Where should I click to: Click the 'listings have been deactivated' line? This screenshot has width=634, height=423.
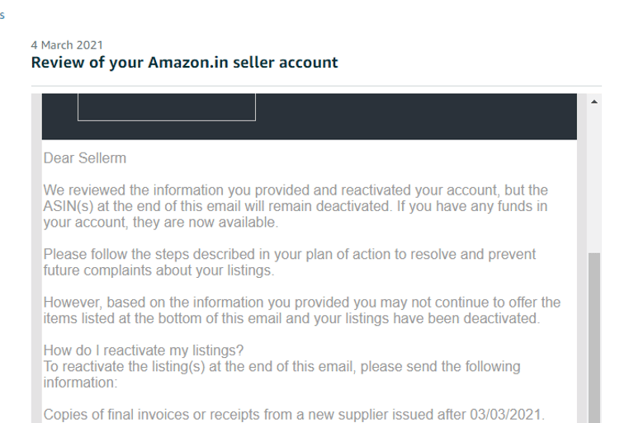coord(291,317)
